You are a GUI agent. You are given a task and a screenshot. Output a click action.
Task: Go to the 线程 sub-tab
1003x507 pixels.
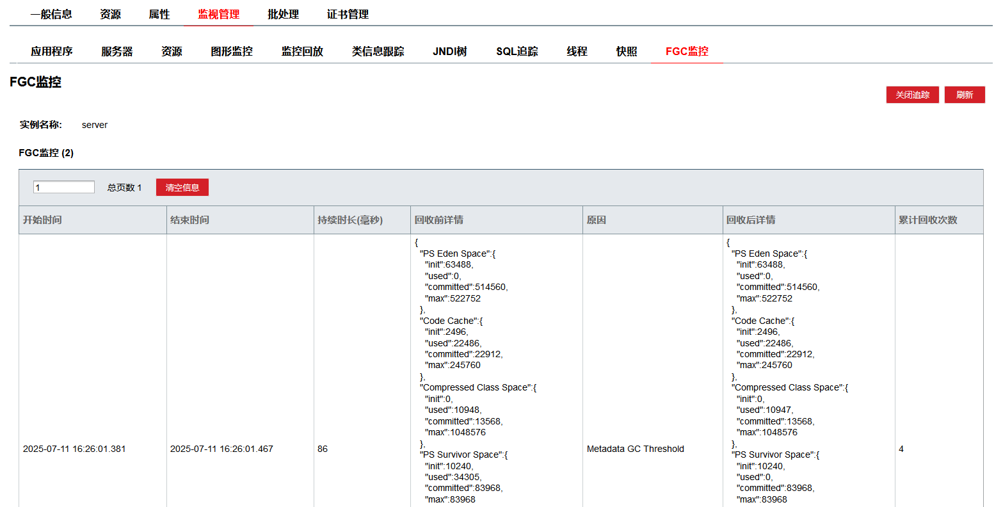pos(577,51)
